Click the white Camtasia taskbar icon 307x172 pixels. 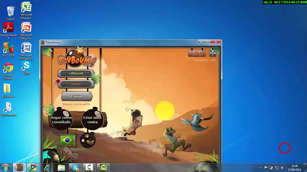click(x=89, y=167)
